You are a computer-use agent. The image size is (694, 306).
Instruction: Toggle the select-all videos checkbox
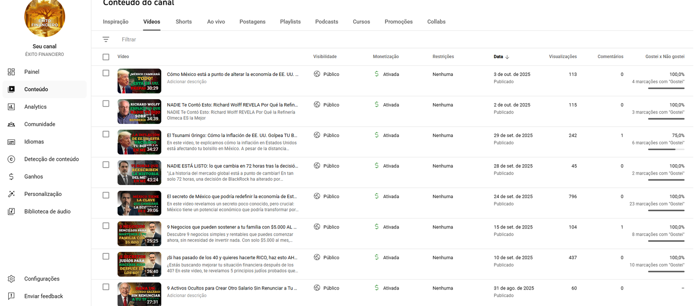[x=106, y=57]
